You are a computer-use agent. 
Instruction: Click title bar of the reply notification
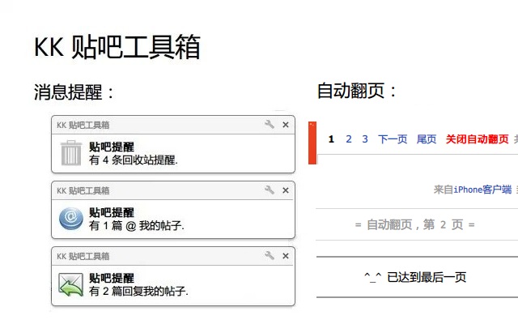point(173,256)
